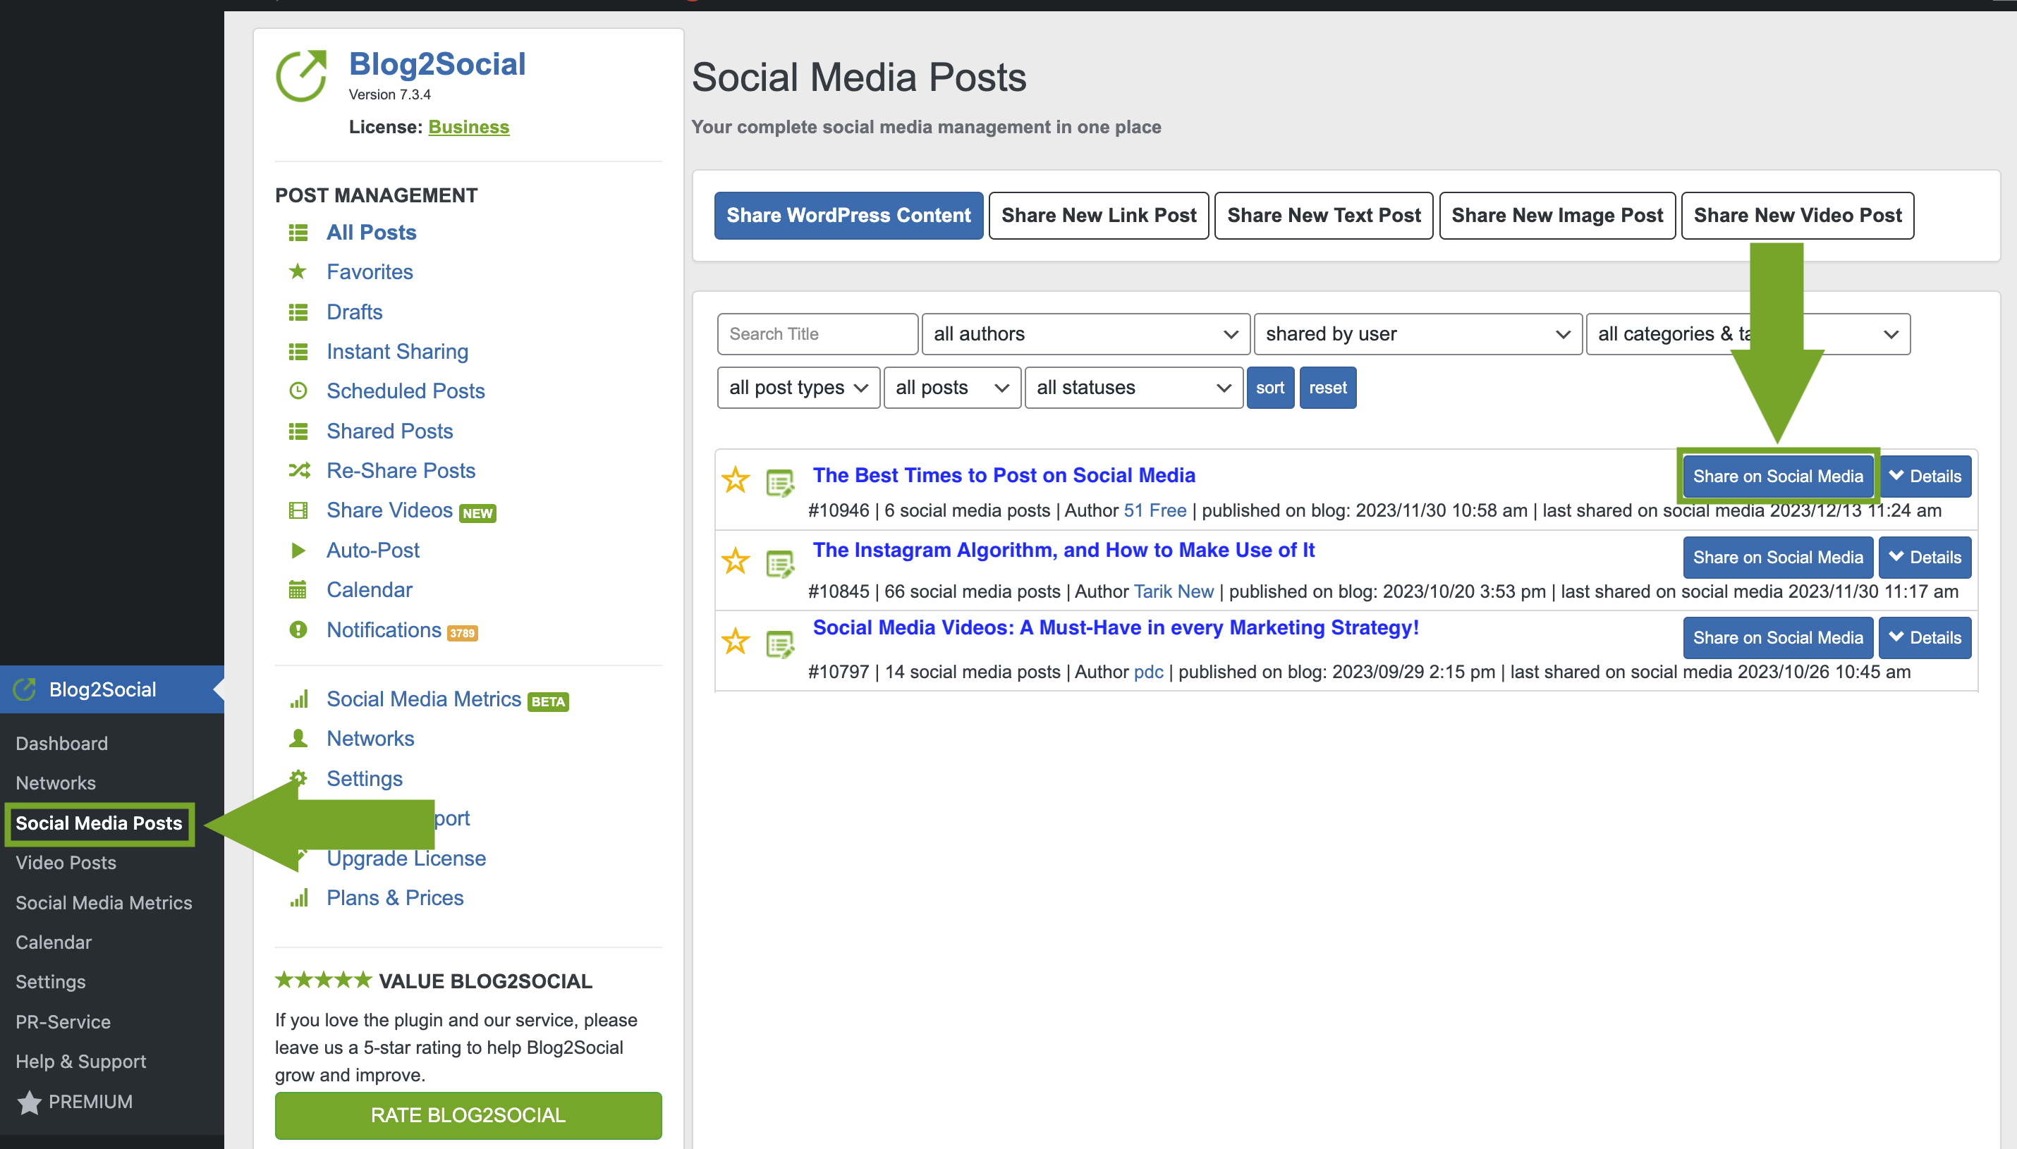Click the Favorites star icon in post management
The image size is (2017, 1149).
point(298,271)
